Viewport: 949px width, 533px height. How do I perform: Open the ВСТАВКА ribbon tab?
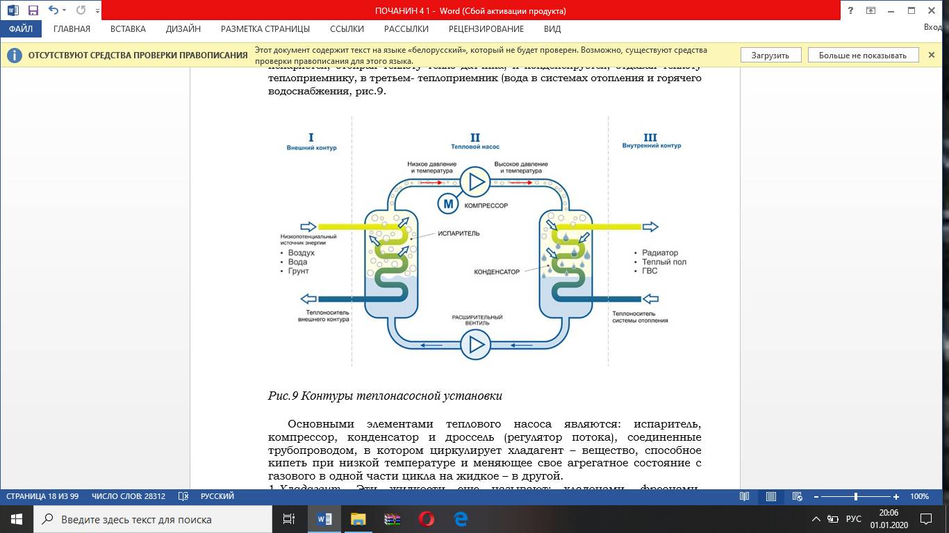point(128,29)
